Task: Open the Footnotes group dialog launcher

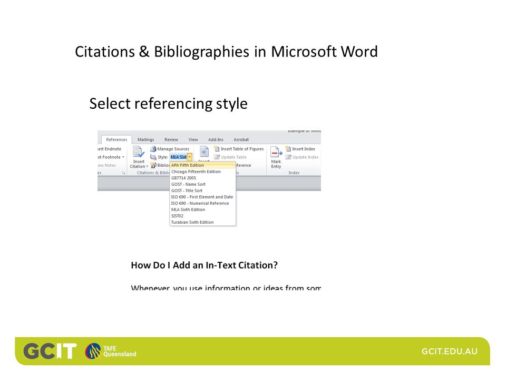Action: 123,173
